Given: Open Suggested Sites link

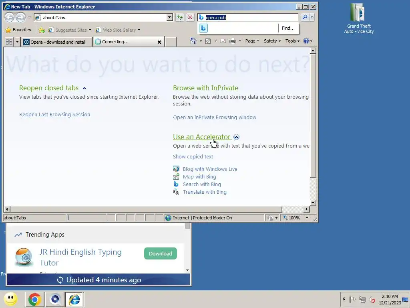Looking at the screenshot, I should click(x=70, y=30).
